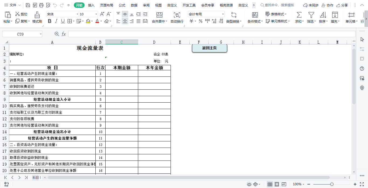Click the Format Painter (格式刷) icon
This screenshot has width=368, height=188.
[37, 15]
